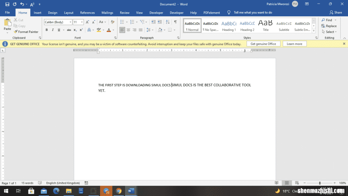Click the text highlight color button
The image size is (348, 196).
click(x=99, y=30)
